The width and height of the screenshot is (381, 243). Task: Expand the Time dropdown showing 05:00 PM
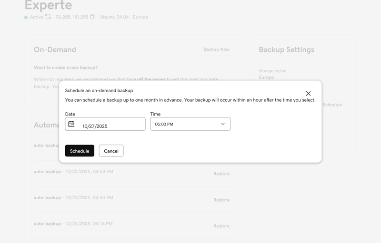click(x=190, y=124)
